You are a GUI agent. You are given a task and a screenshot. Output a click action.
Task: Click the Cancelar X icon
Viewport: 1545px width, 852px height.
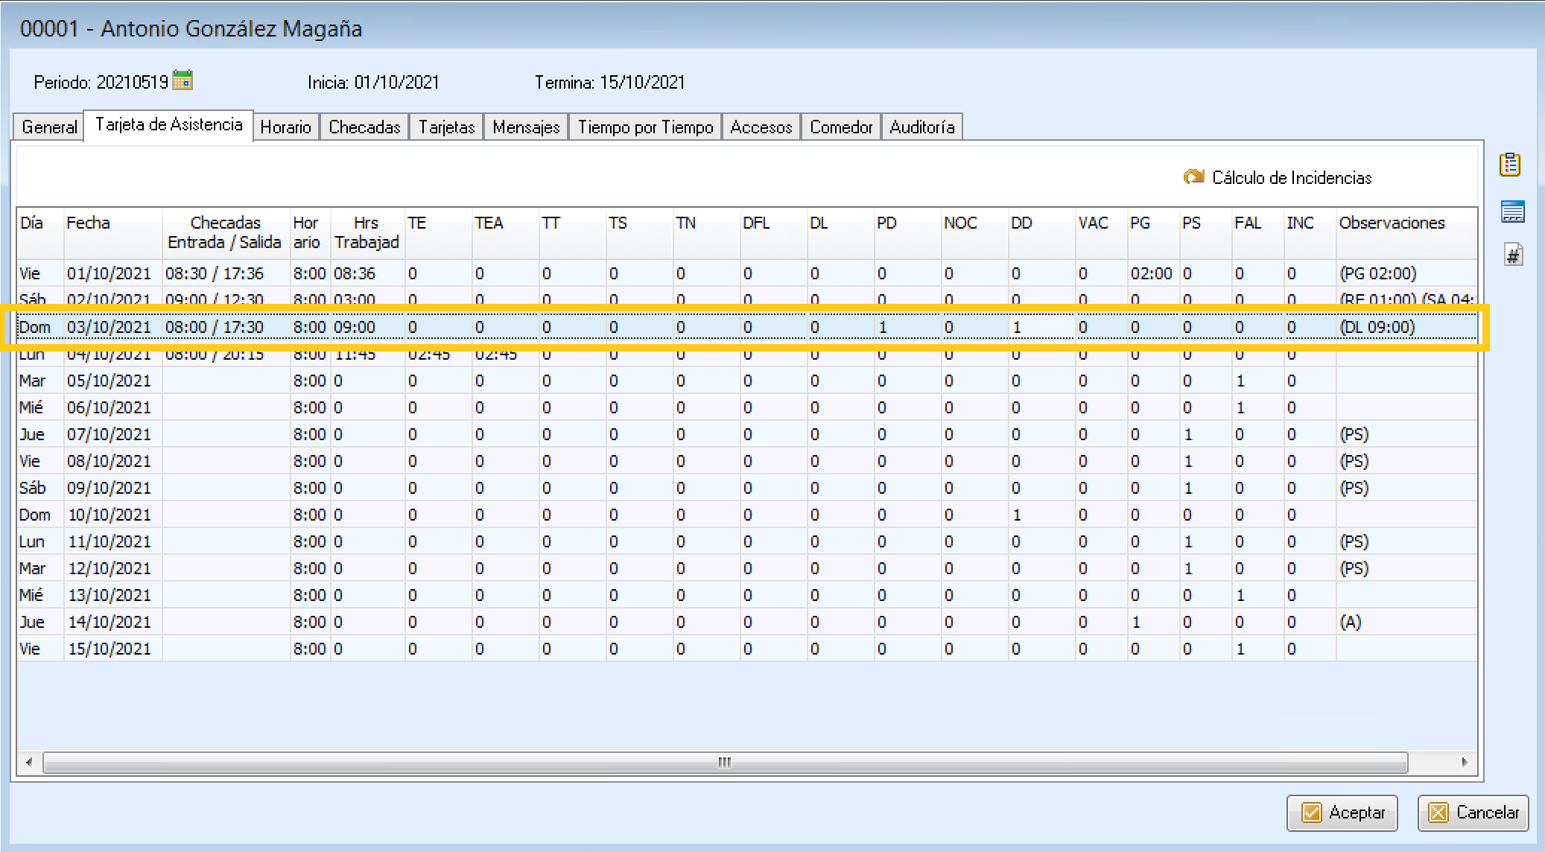1438,813
